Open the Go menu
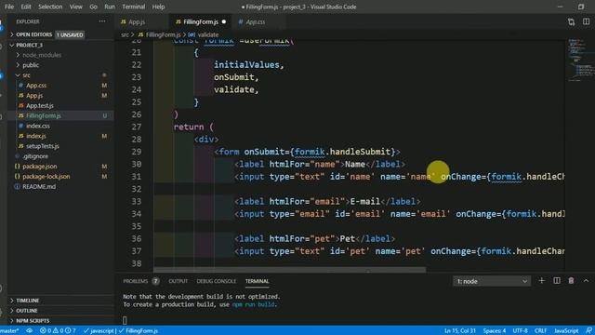This screenshot has height=335, width=595. click(93, 7)
